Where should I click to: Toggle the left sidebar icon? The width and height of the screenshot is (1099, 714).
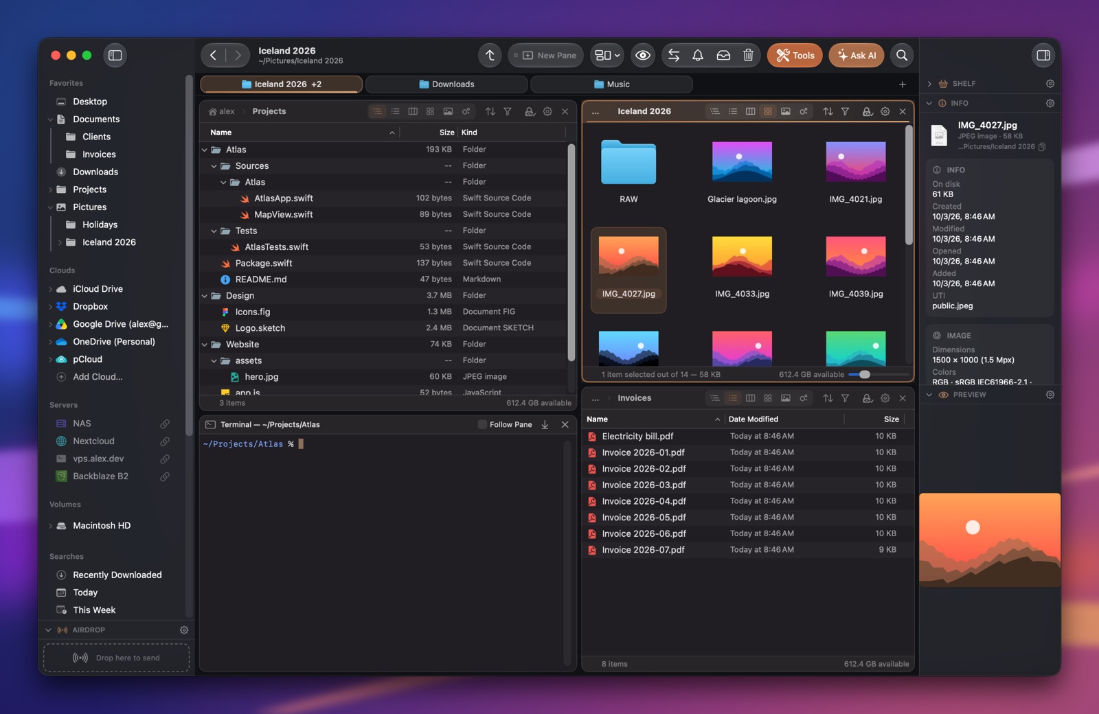115,56
